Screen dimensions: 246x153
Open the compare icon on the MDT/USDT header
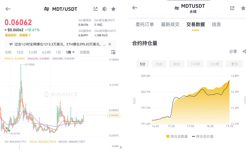(104, 9)
